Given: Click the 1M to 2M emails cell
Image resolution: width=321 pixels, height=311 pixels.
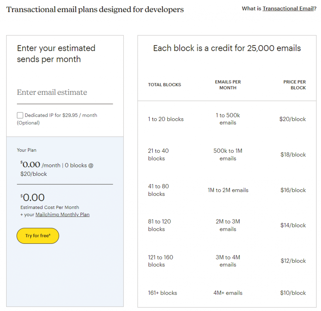Looking at the screenshot, I should click(228, 190).
